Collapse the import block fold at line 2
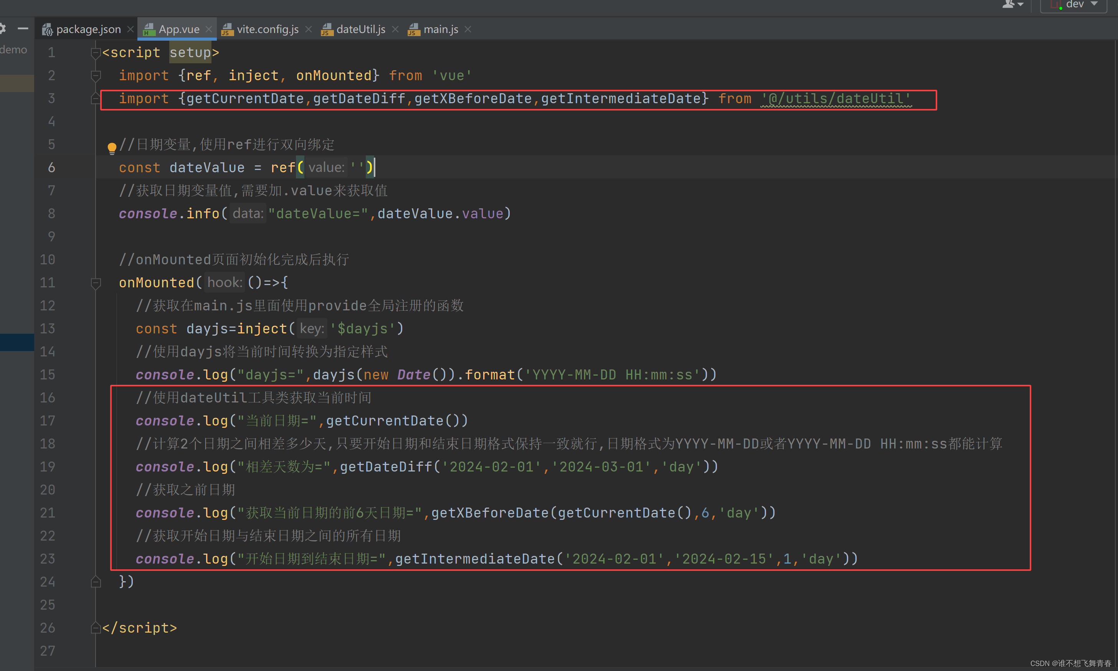 [96, 76]
